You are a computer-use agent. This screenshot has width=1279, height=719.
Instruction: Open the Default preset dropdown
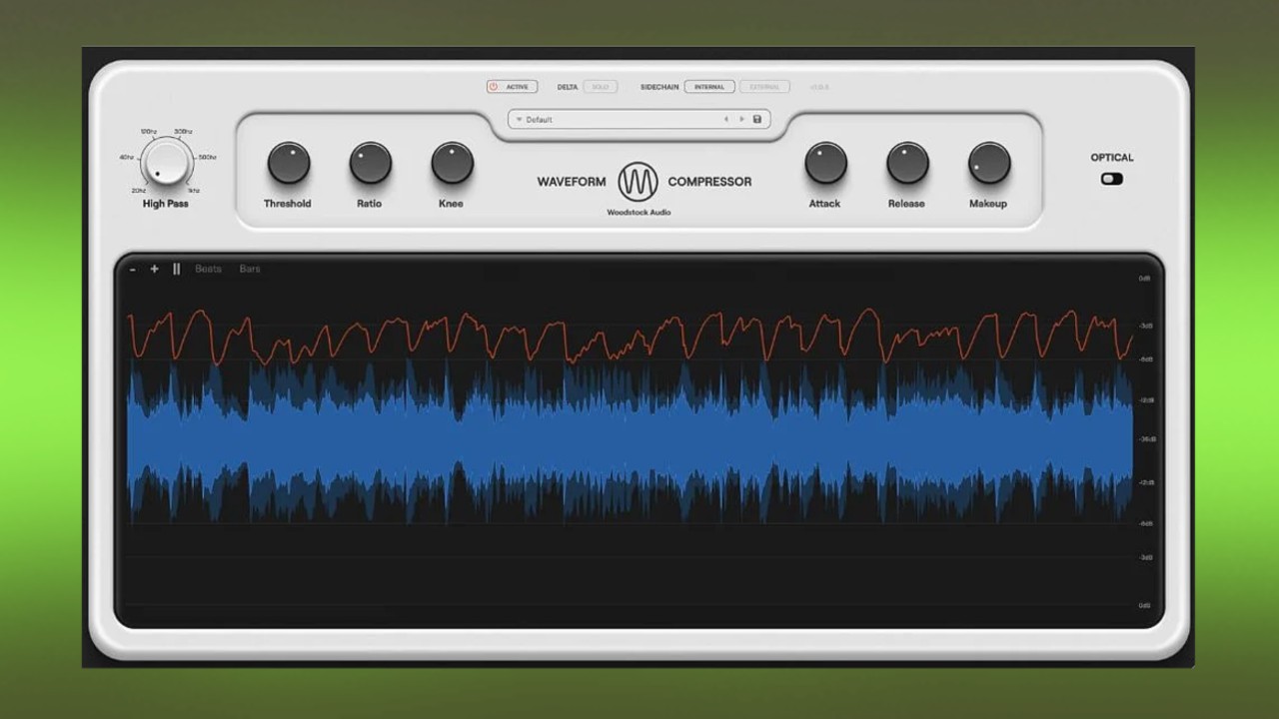540,119
